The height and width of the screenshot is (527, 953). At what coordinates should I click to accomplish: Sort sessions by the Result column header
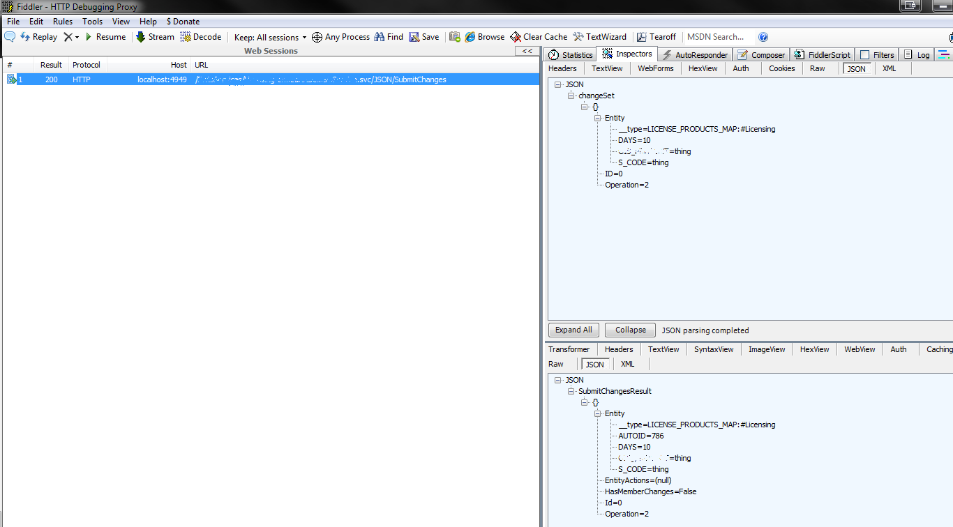click(x=51, y=65)
